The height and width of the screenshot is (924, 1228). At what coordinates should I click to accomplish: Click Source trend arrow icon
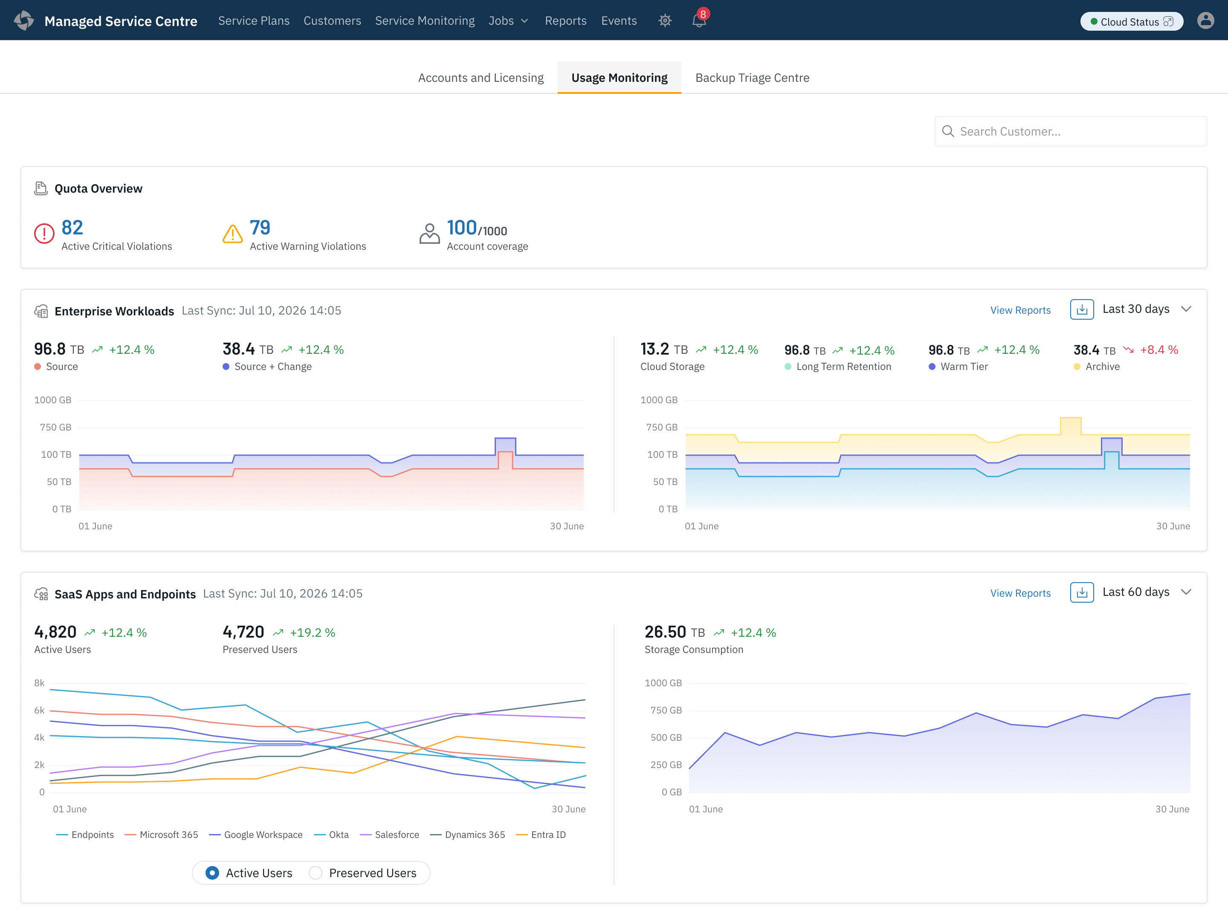(x=98, y=349)
